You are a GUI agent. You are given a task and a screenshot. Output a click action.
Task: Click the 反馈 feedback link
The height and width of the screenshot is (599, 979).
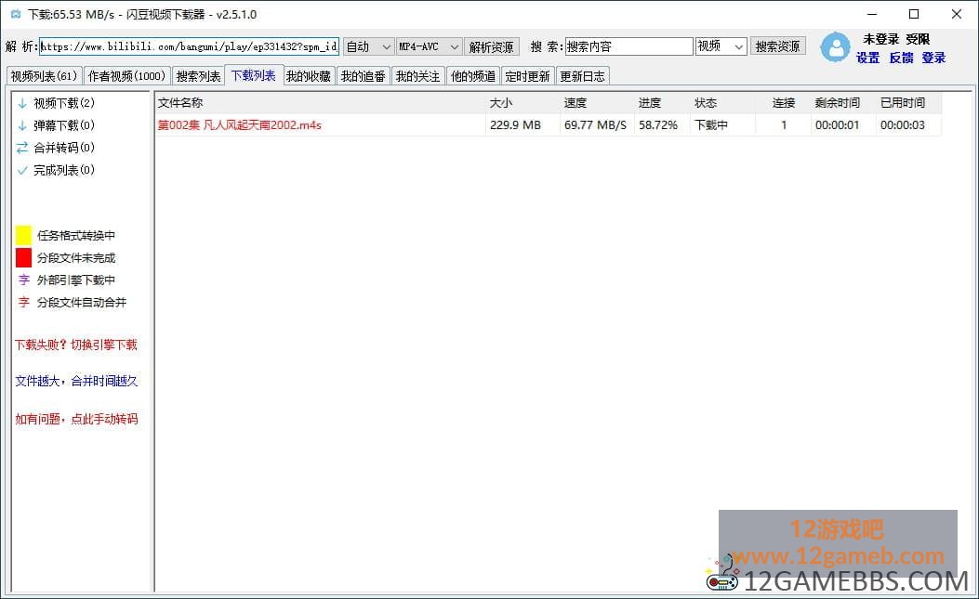pos(902,58)
